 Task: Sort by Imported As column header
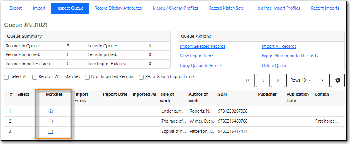click(144, 94)
